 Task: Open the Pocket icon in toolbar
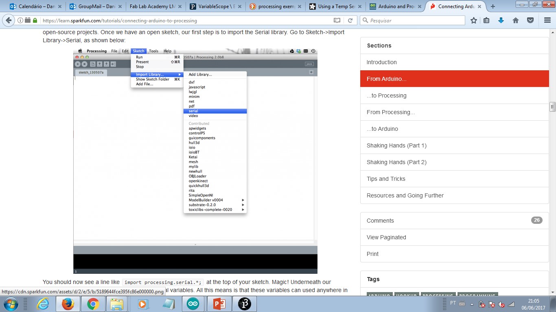530,20
